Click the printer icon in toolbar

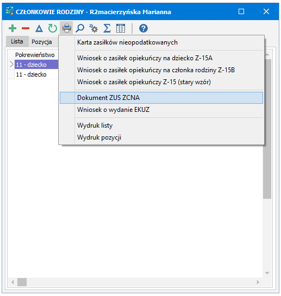pos(66,28)
